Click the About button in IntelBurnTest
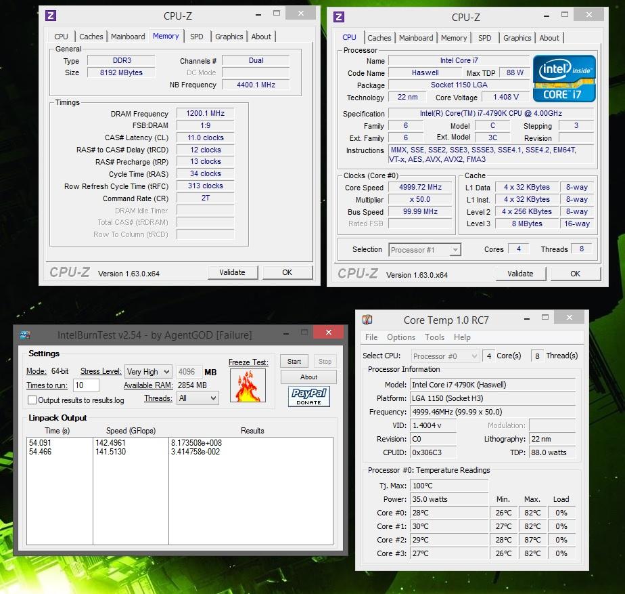Image resolution: width=625 pixels, height=594 pixels. (308, 377)
